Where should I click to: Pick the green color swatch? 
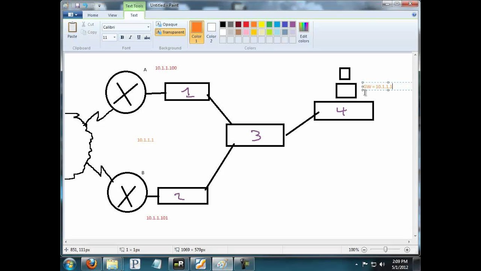click(x=269, y=24)
